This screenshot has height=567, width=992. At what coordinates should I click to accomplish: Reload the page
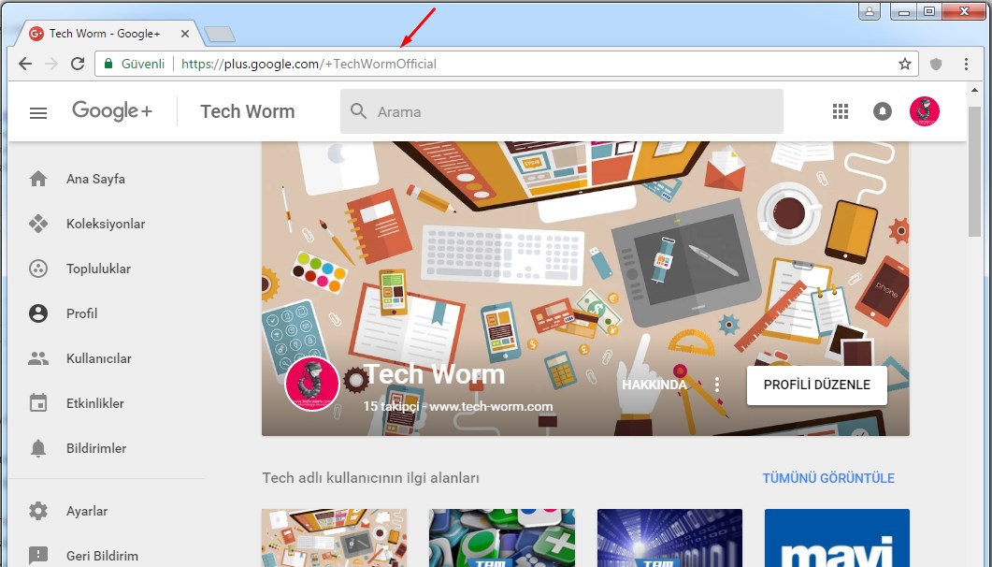pos(78,64)
